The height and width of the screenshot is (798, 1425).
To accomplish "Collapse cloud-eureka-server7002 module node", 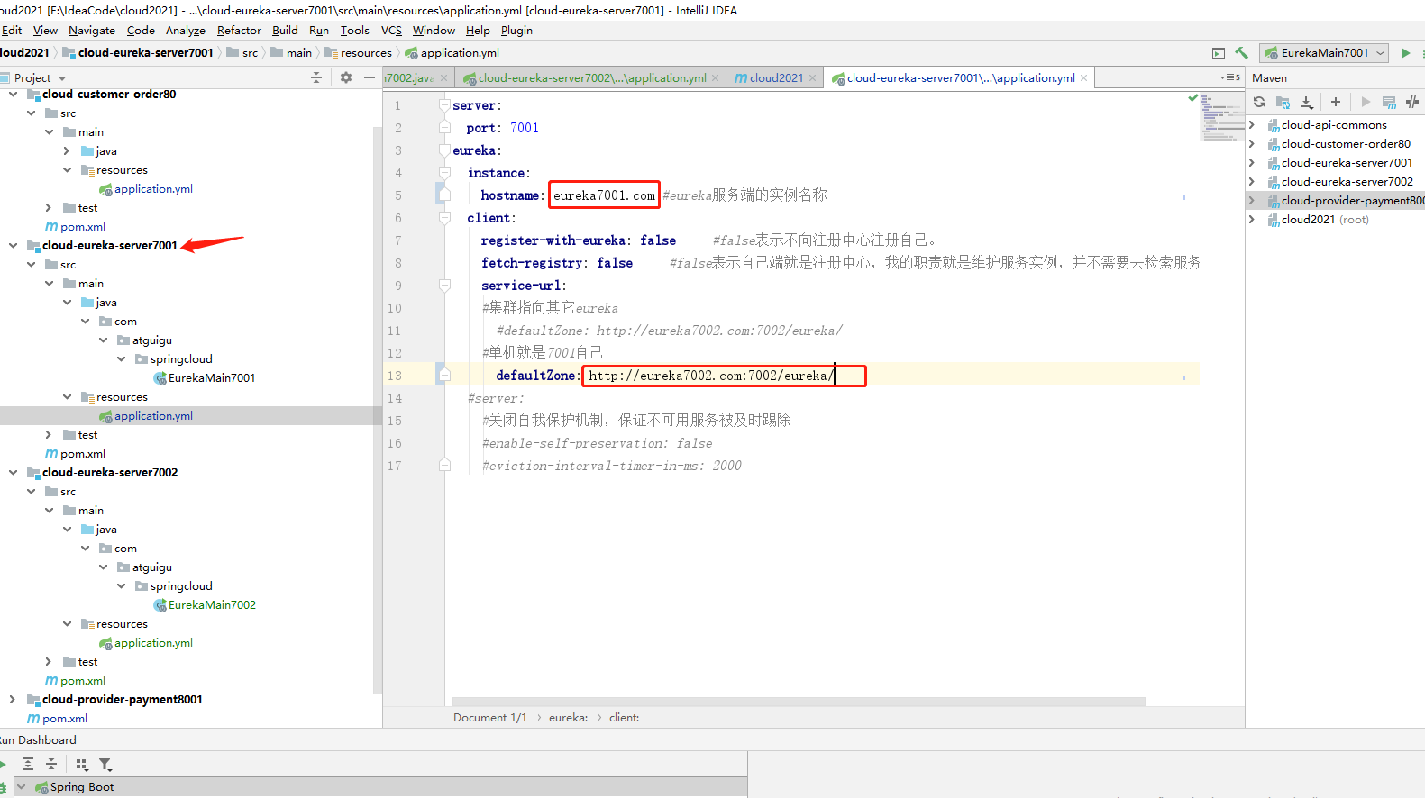I will point(13,473).
